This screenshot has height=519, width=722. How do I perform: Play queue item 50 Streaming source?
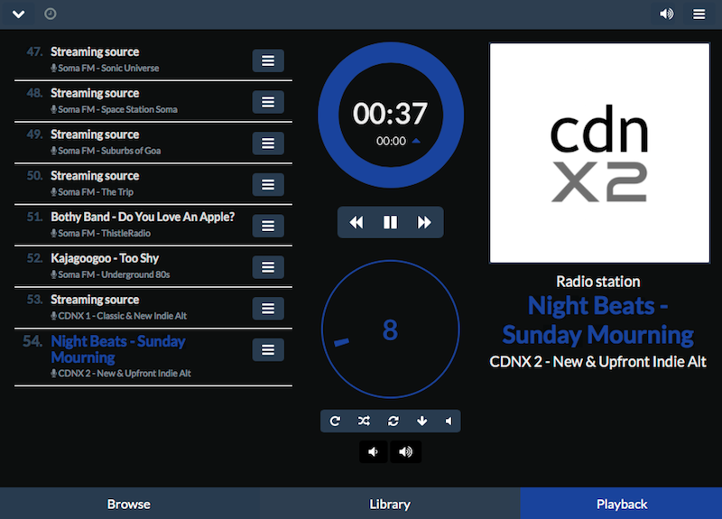pos(95,176)
